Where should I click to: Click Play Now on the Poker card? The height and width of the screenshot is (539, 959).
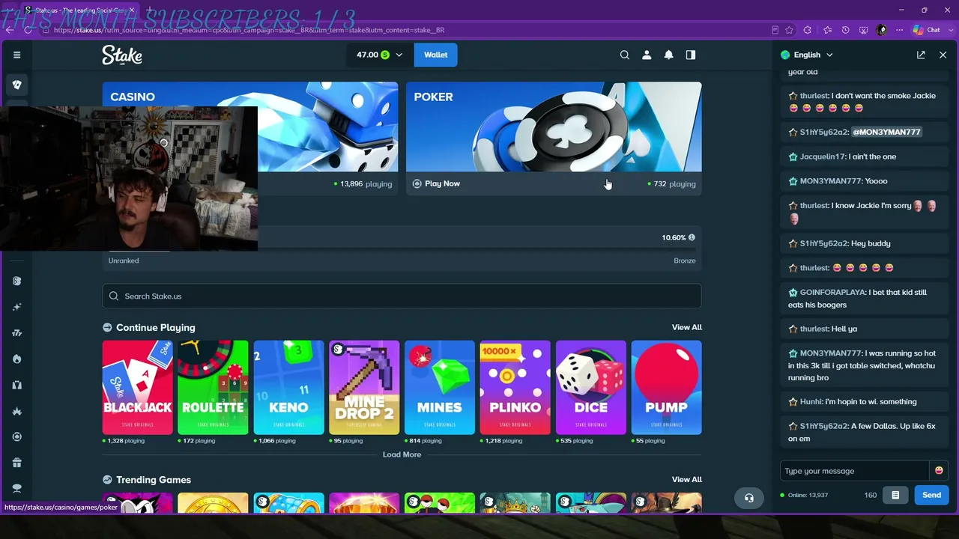442,183
